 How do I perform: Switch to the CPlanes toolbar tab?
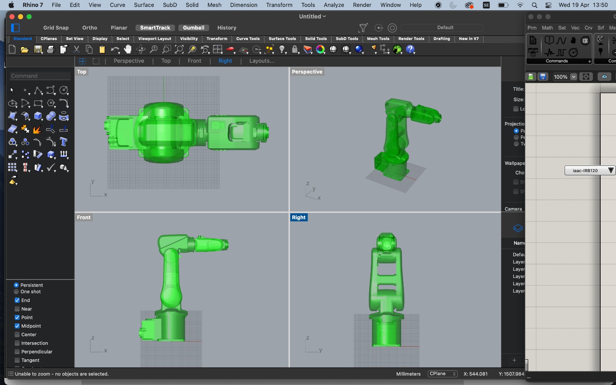click(x=49, y=39)
